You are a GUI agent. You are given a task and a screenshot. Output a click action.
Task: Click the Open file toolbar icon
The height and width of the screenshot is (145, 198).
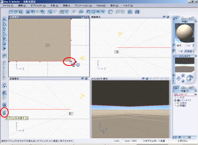pos(16,12)
